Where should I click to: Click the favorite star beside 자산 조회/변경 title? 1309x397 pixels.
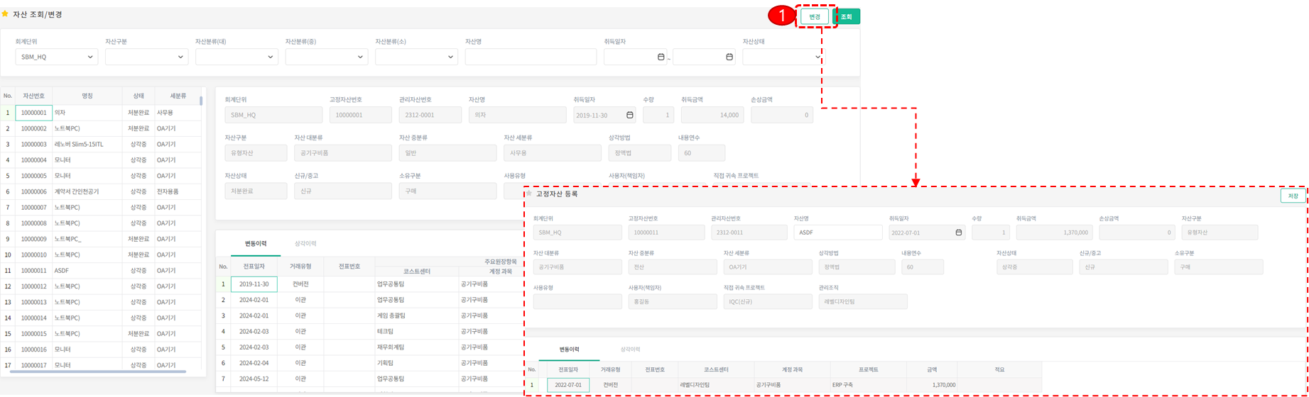tap(6, 14)
